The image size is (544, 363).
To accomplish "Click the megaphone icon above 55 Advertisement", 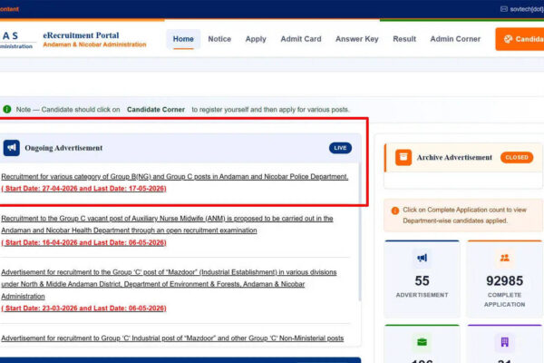I will (422, 258).
